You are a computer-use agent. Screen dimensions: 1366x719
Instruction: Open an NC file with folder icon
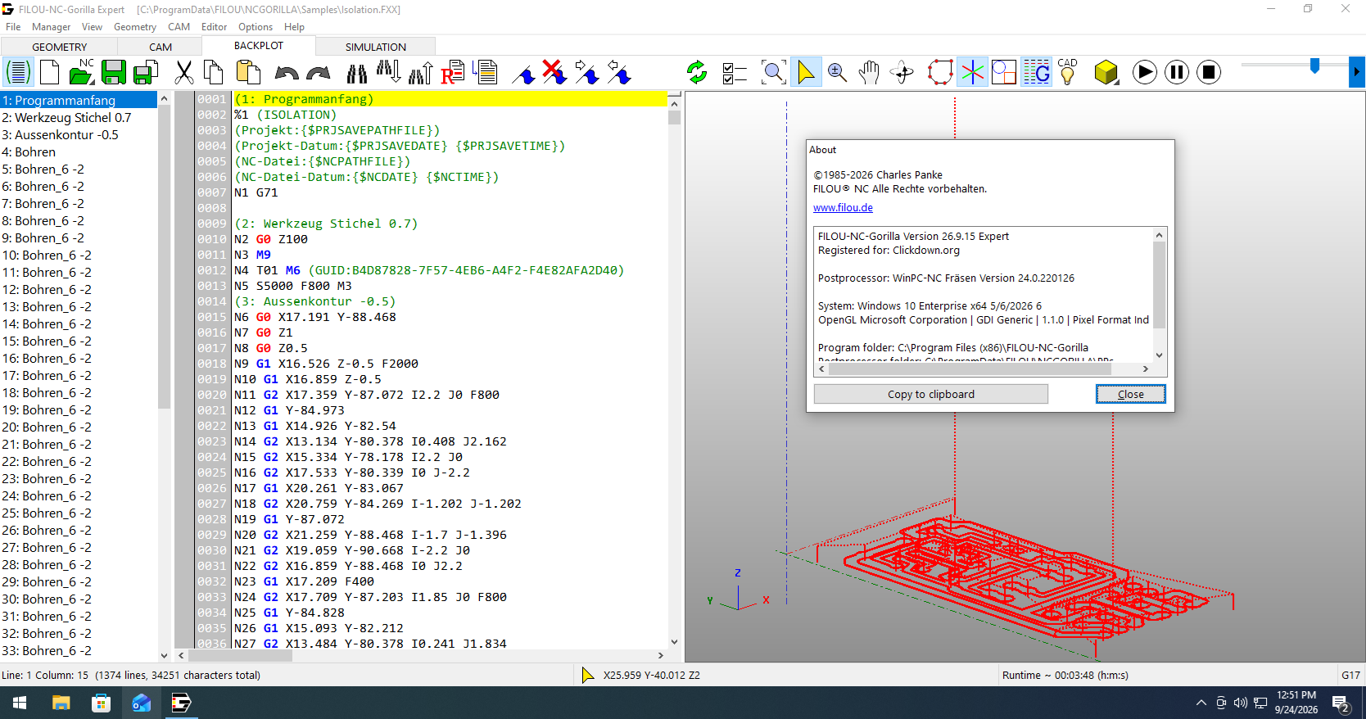click(81, 73)
